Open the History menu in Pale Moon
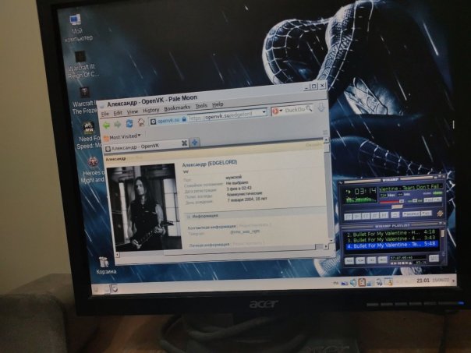The width and height of the screenshot is (471, 353). 151,111
